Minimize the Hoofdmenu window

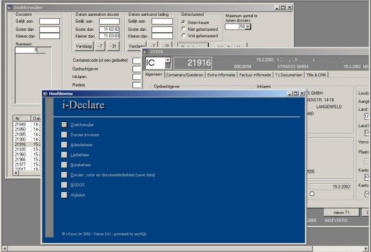click(290, 93)
